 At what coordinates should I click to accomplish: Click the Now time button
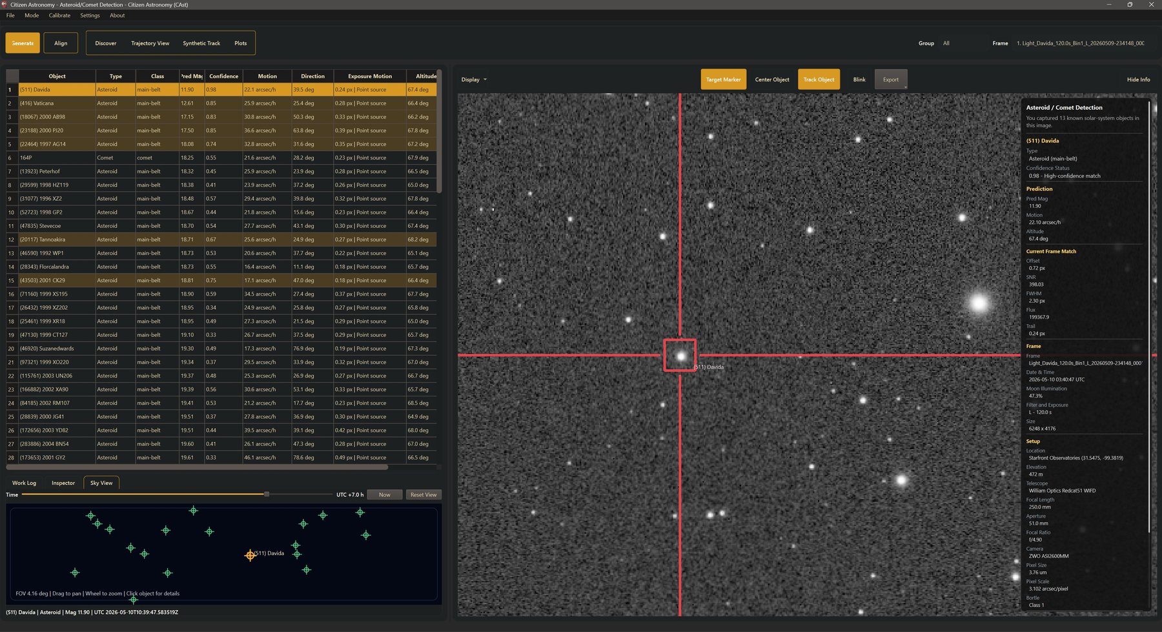385,494
